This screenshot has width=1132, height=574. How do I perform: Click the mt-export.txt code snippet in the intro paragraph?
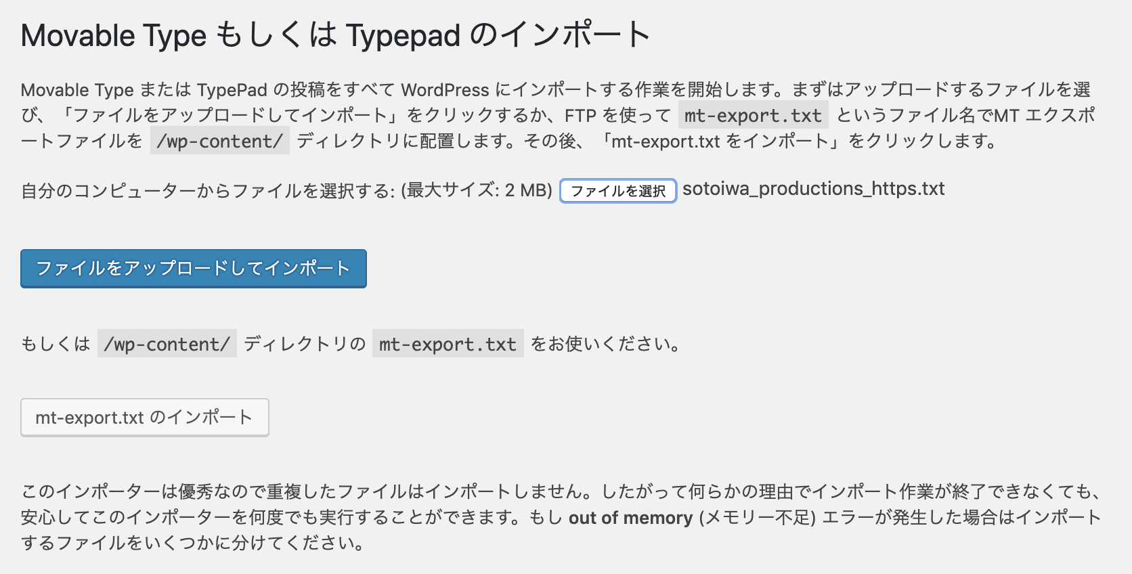pyautogui.click(x=753, y=116)
